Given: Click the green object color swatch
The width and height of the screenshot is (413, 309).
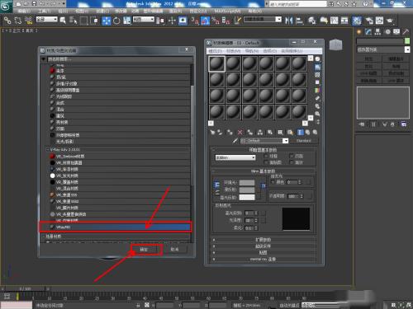Looking at the screenshot, I should 407,41.
